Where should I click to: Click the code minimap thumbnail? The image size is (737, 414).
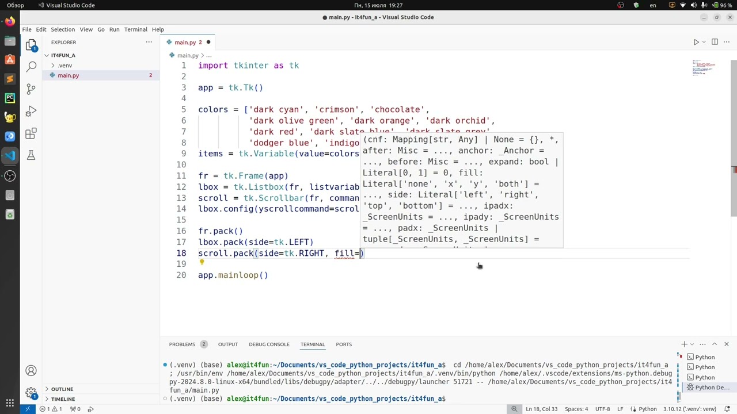(704, 67)
